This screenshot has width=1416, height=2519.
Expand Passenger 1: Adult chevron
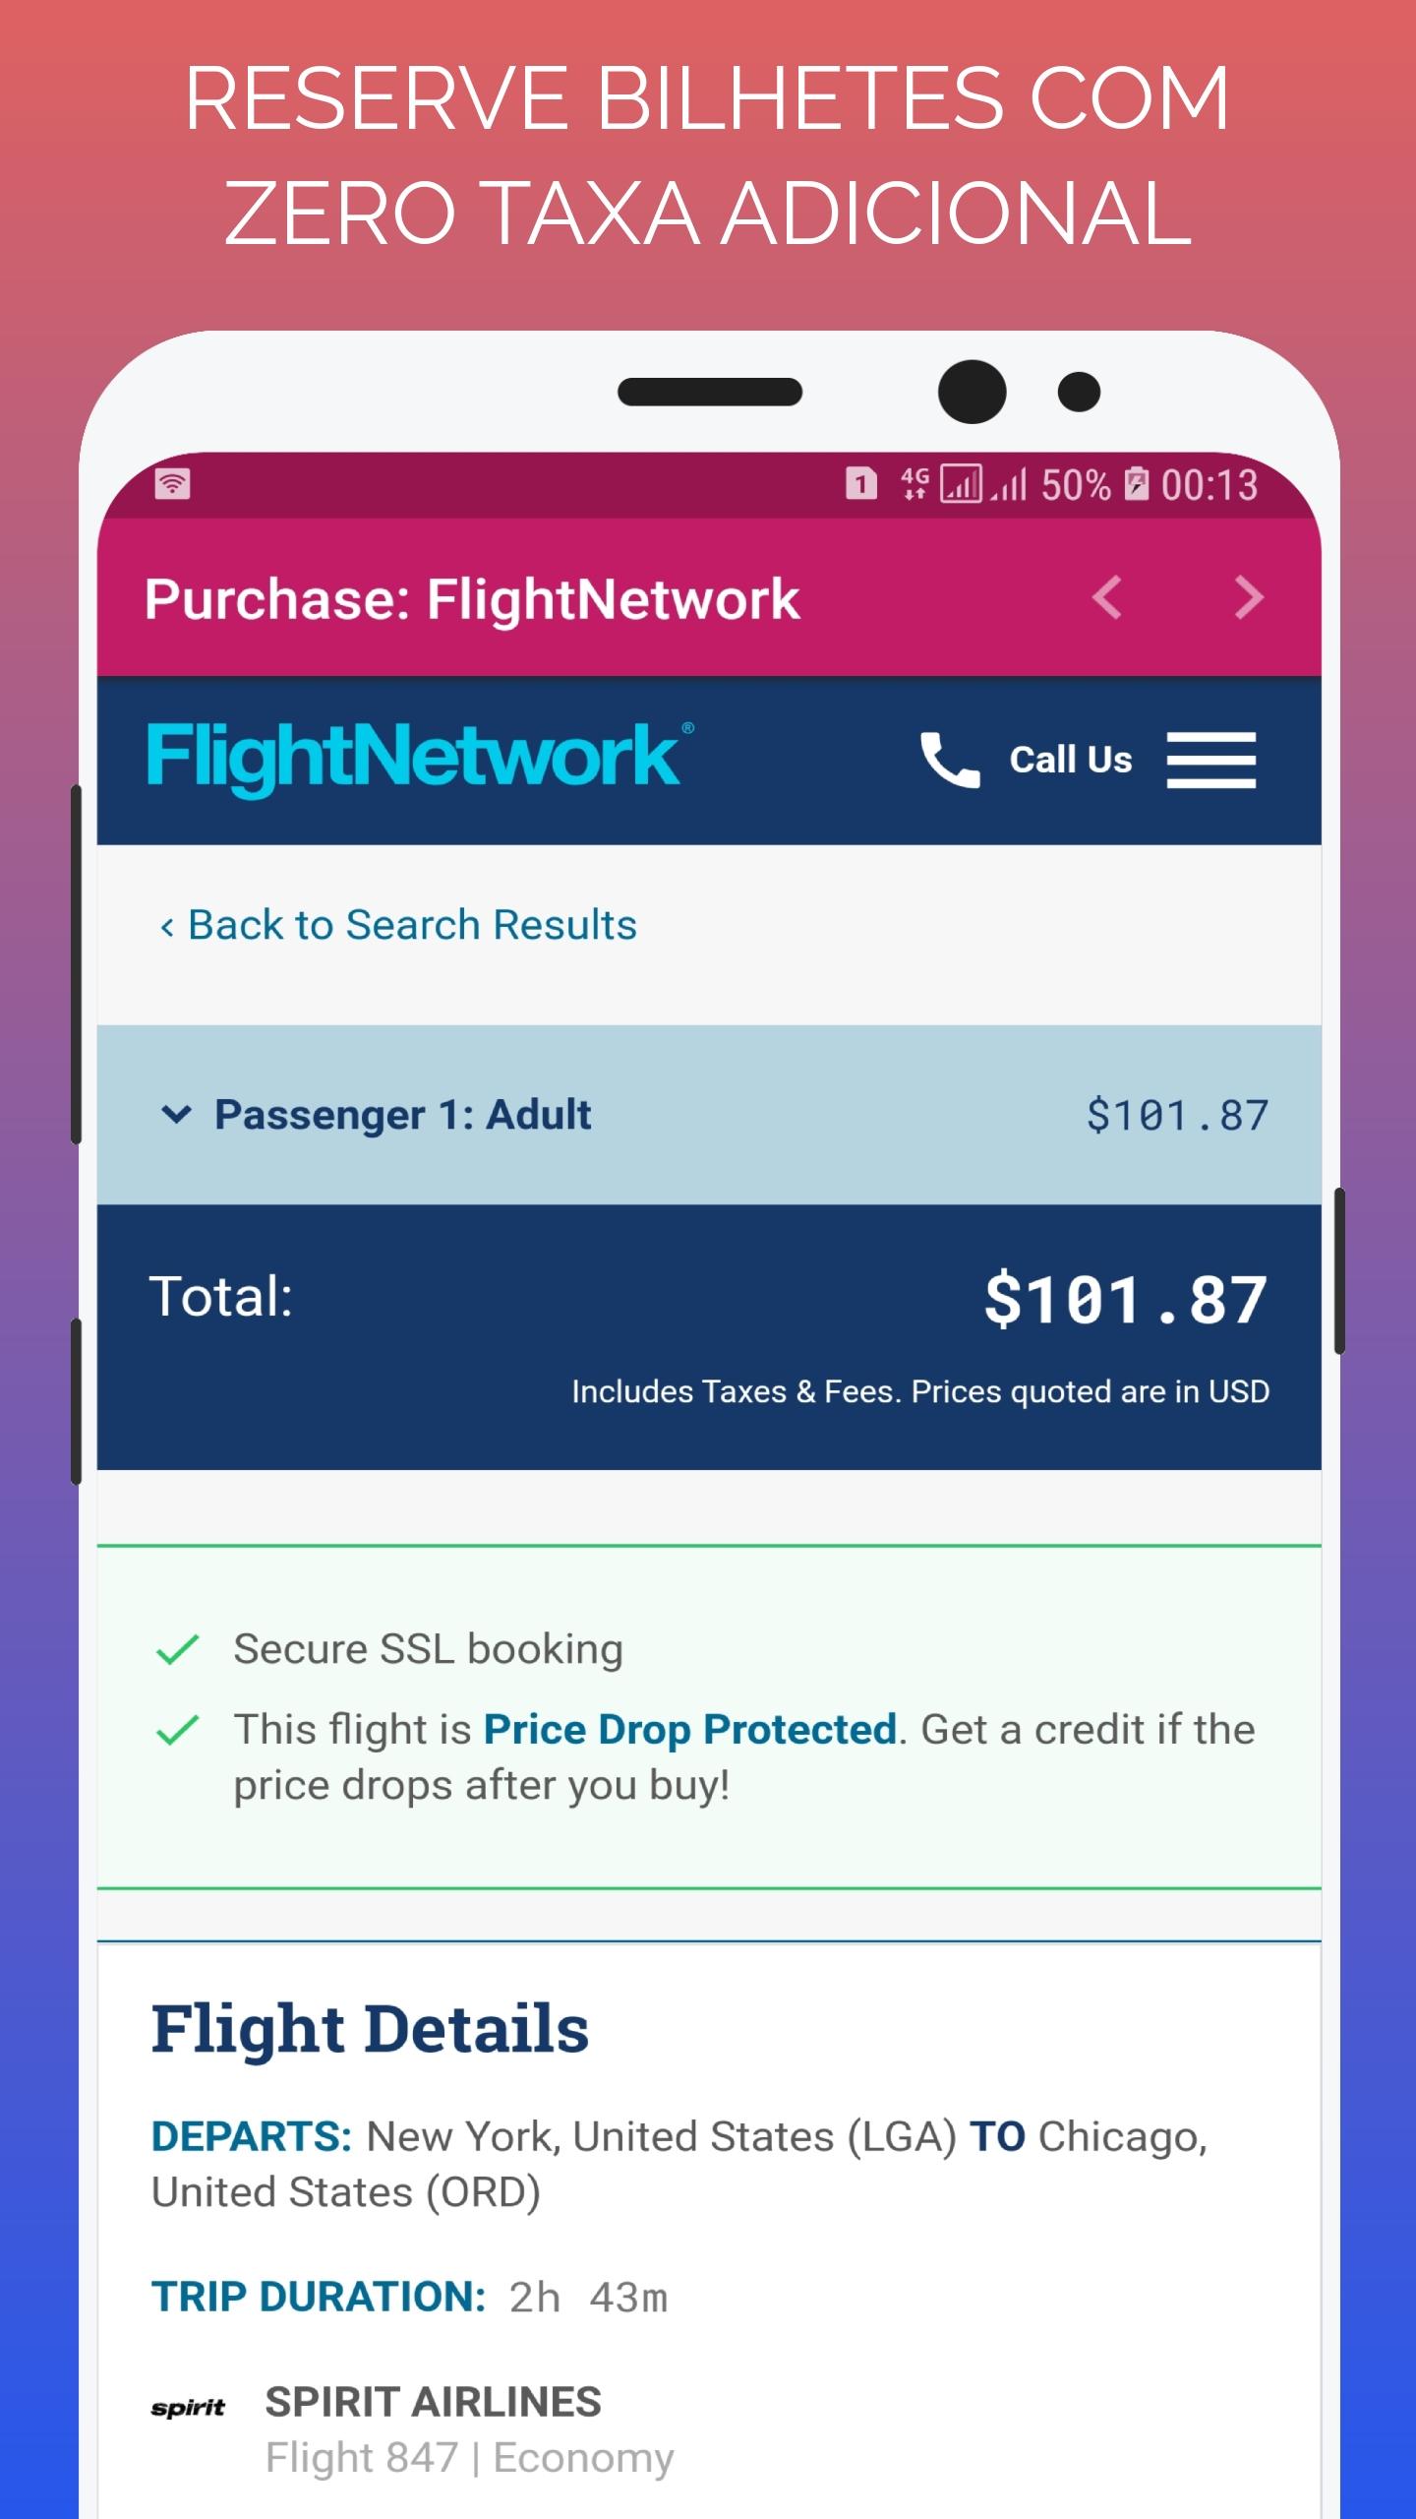[x=176, y=1115]
